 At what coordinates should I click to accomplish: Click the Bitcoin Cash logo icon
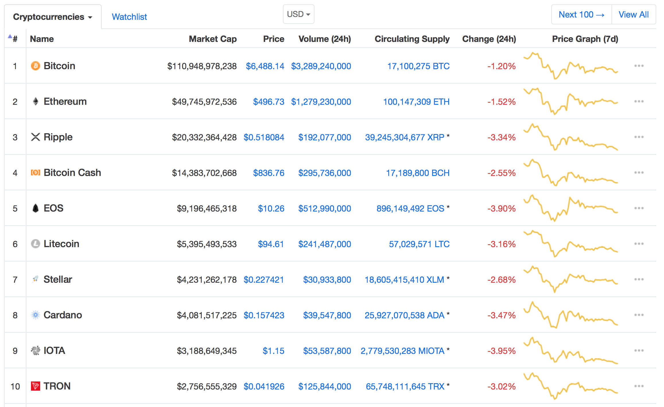click(35, 173)
